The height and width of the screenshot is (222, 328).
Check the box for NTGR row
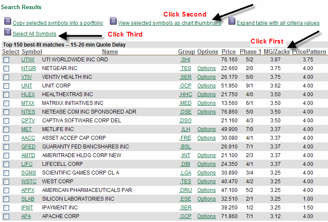6,68
